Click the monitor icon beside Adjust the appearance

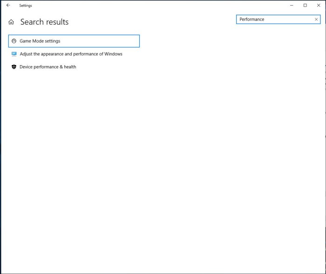coord(14,54)
